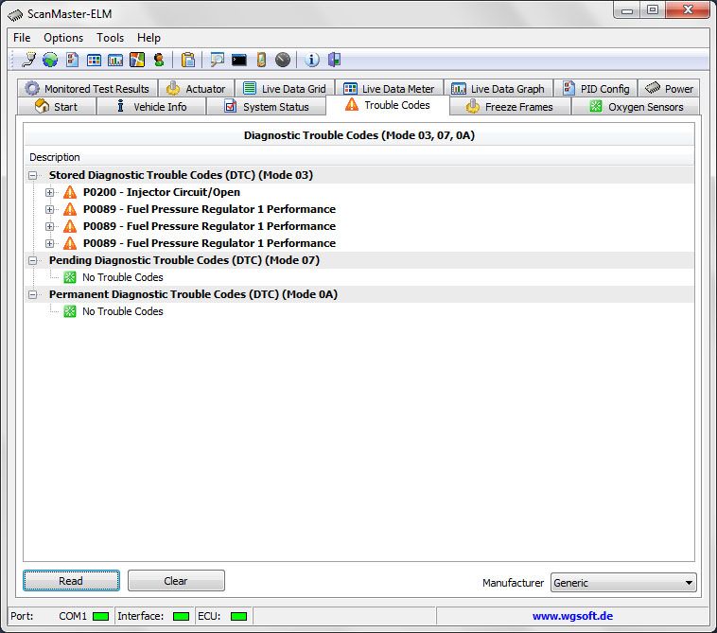Select the Trouble Codes tab

[x=388, y=105]
